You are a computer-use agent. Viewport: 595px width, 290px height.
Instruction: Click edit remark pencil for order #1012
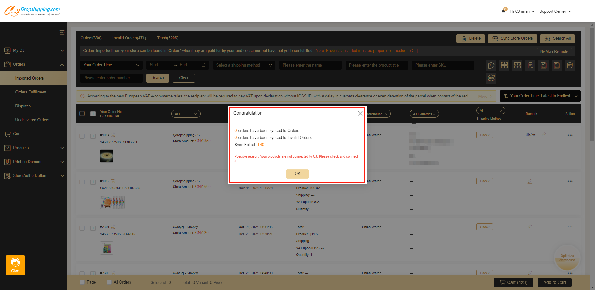click(530, 181)
